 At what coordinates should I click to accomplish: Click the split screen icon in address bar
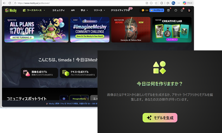[x=147, y=3]
